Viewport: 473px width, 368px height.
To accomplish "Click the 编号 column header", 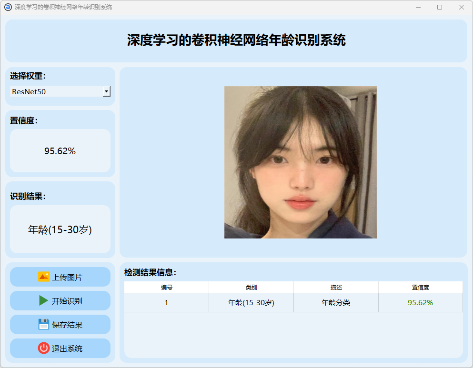I will [166, 288].
